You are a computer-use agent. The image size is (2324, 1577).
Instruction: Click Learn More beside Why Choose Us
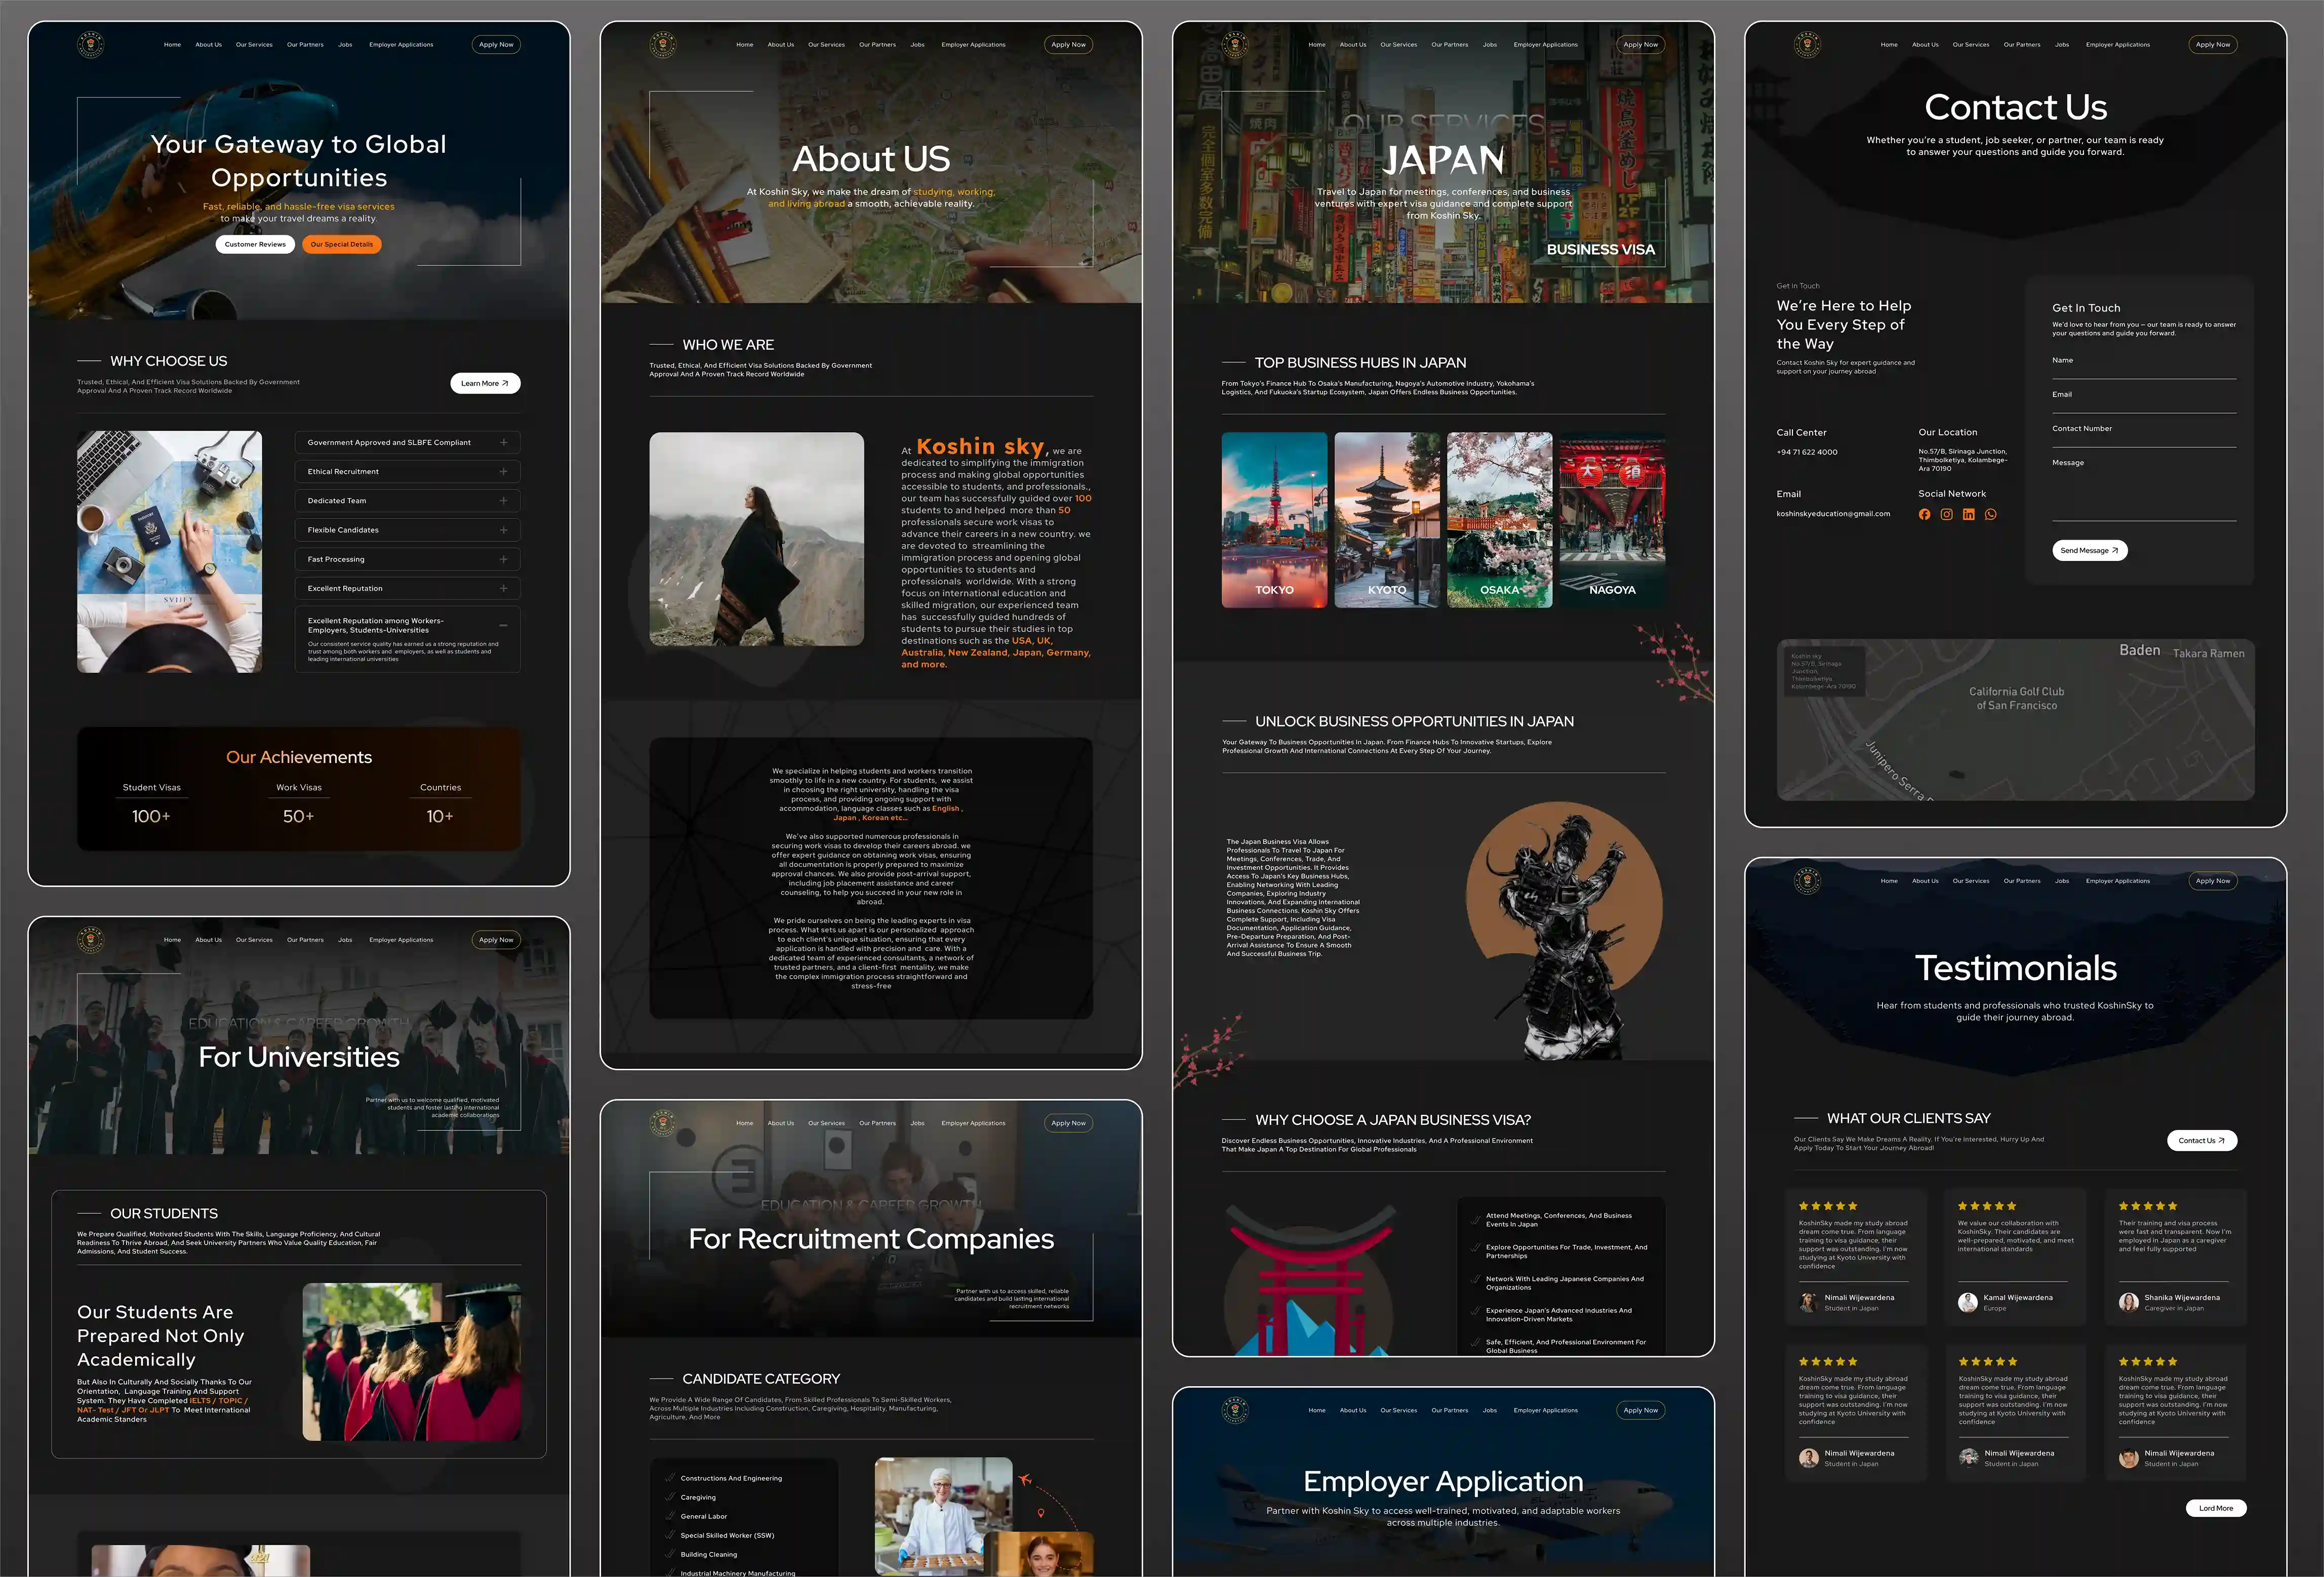(x=485, y=383)
